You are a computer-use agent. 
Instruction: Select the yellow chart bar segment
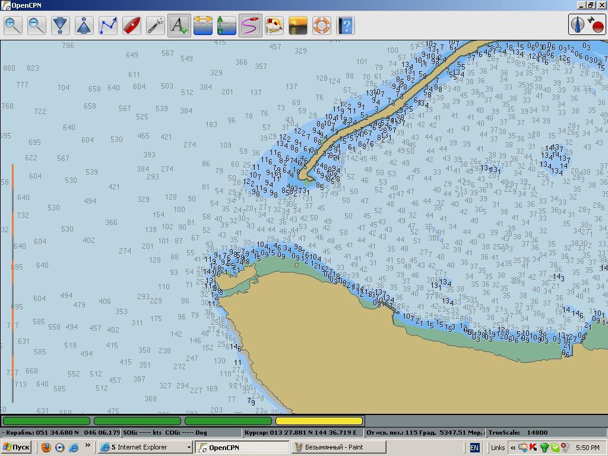pos(319,421)
